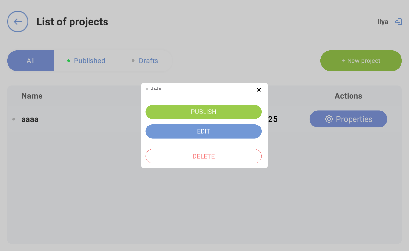Click the gear icon in Properties button
Image resolution: width=409 pixels, height=251 pixels.
[329, 119]
